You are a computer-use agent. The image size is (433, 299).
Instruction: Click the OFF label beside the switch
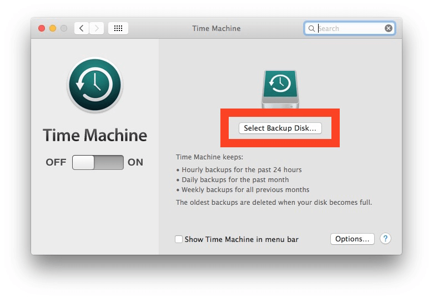click(56, 162)
